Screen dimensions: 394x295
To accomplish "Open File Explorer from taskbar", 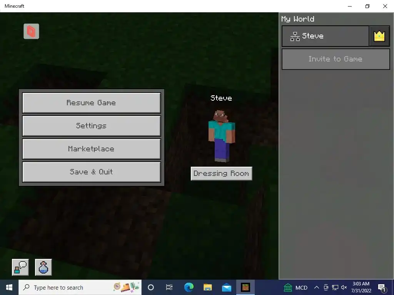I will pyautogui.click(x=207, y=287).
